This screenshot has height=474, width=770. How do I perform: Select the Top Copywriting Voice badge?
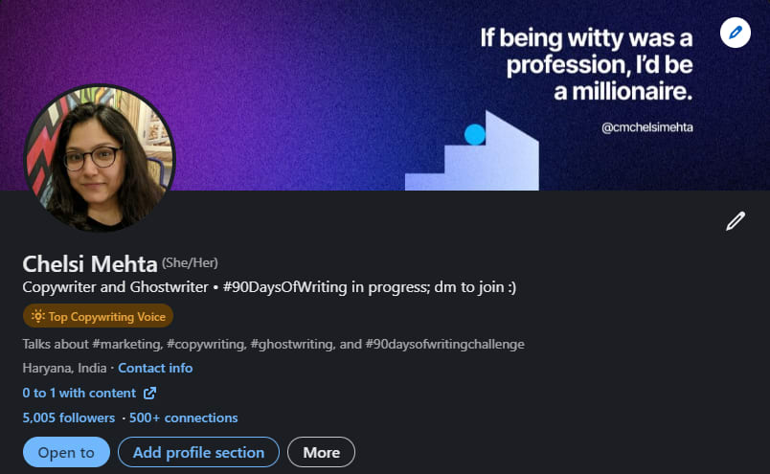98,315
